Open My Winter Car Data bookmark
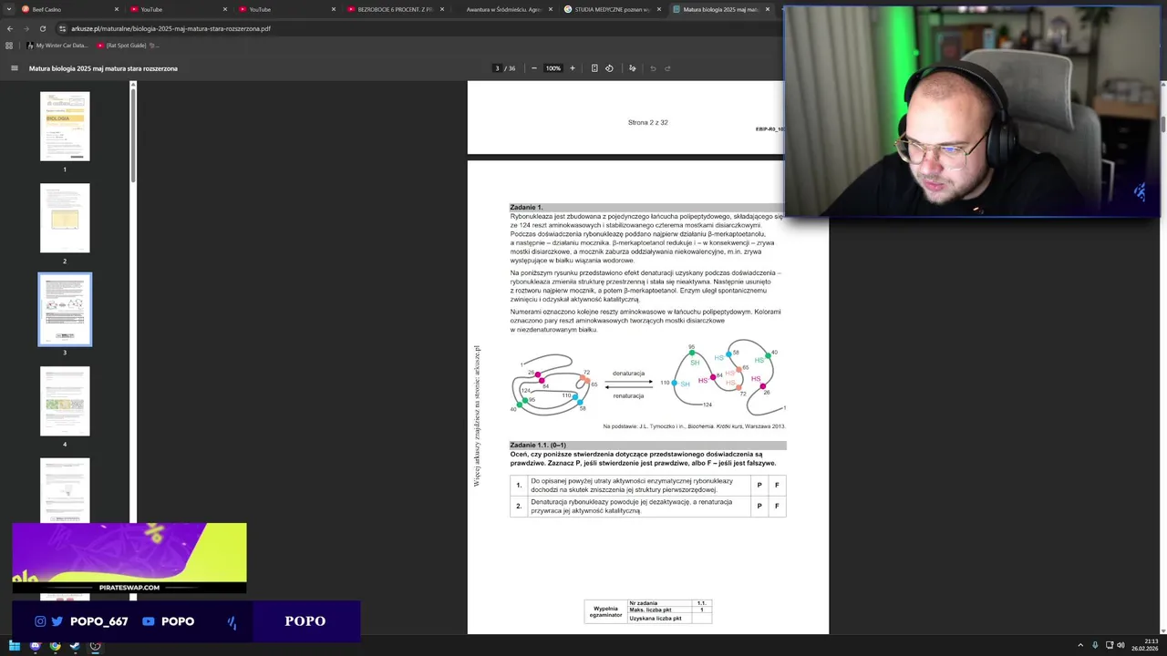Image resolution: width=1167 pixels, height=656 pixels. (x=57, y=45)
